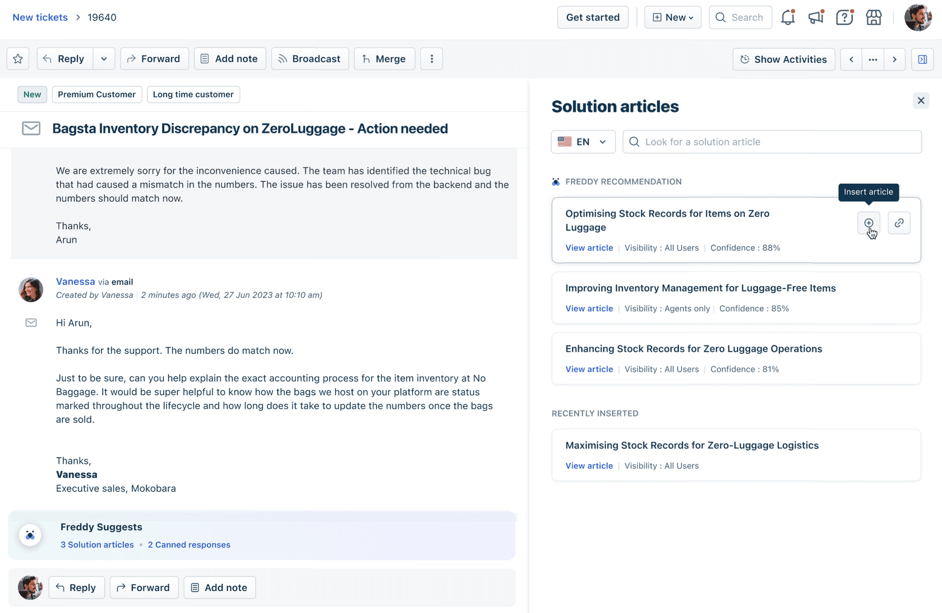Click the Long time customer tag
Image resolution: width=942 pixels, height=613 pixels.
[193, 94]
